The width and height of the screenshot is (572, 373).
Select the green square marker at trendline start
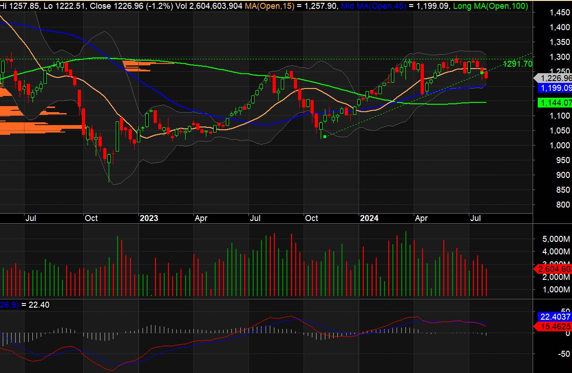(325, 136)
